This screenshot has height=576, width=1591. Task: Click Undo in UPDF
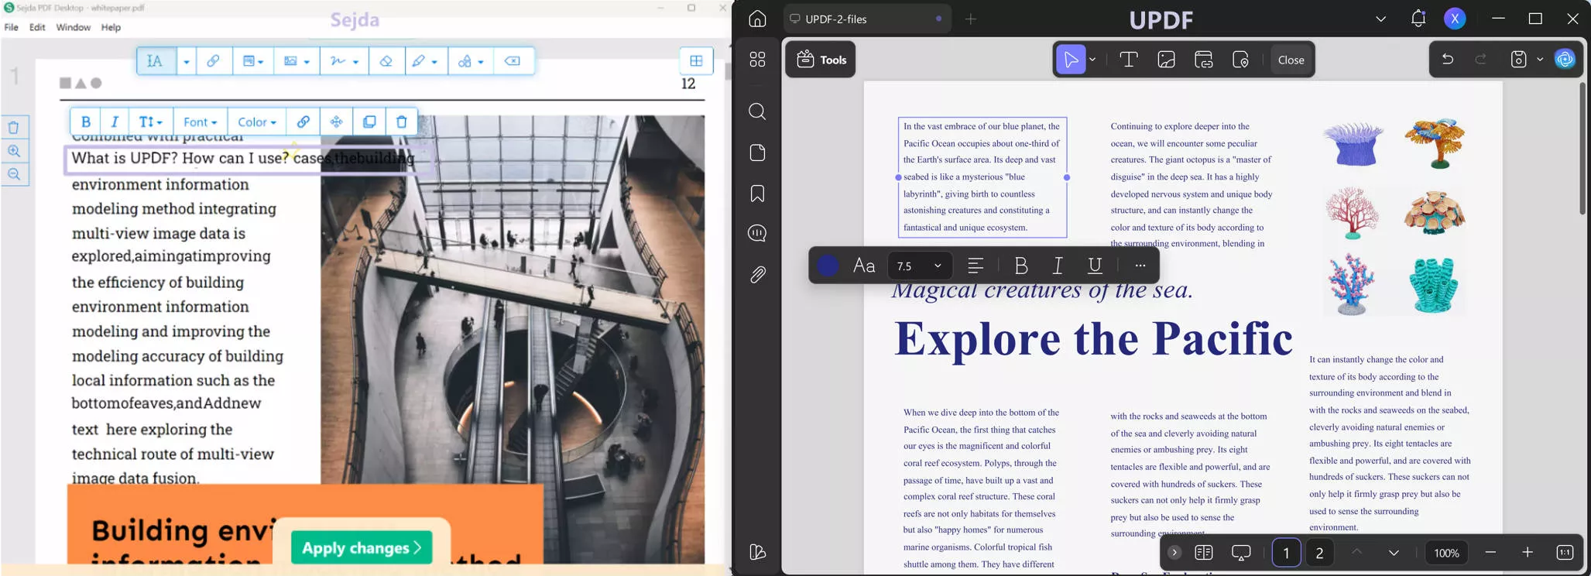click(x=1447, y=60)
